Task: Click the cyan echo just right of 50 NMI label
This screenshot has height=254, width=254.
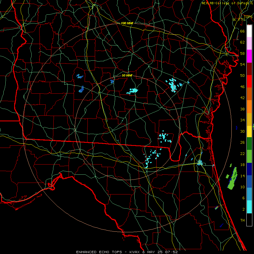Action: [133, 91]
